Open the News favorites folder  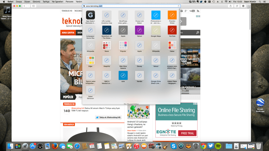(107, 45)
